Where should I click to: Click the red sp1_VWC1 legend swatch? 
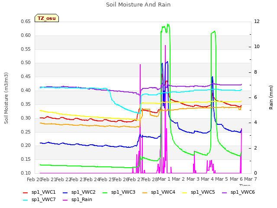[25, 193]
